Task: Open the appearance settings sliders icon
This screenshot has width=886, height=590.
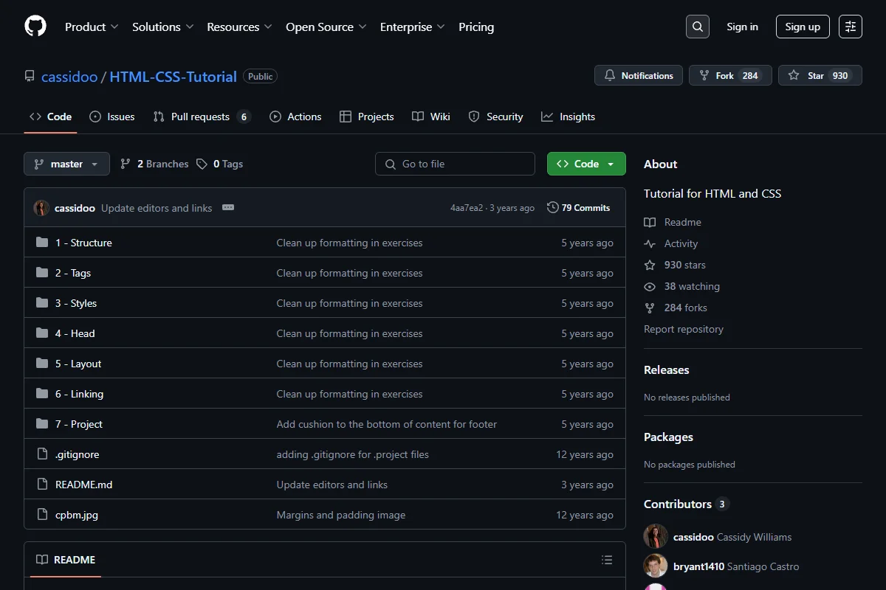Action: (851, 27)
